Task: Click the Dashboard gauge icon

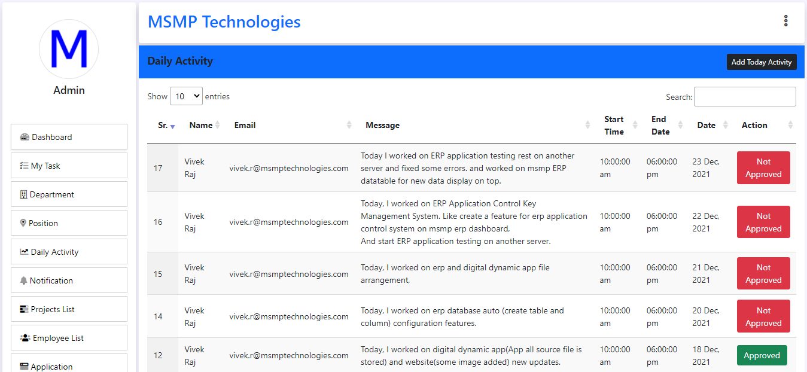Action: [x=25, y=137]
